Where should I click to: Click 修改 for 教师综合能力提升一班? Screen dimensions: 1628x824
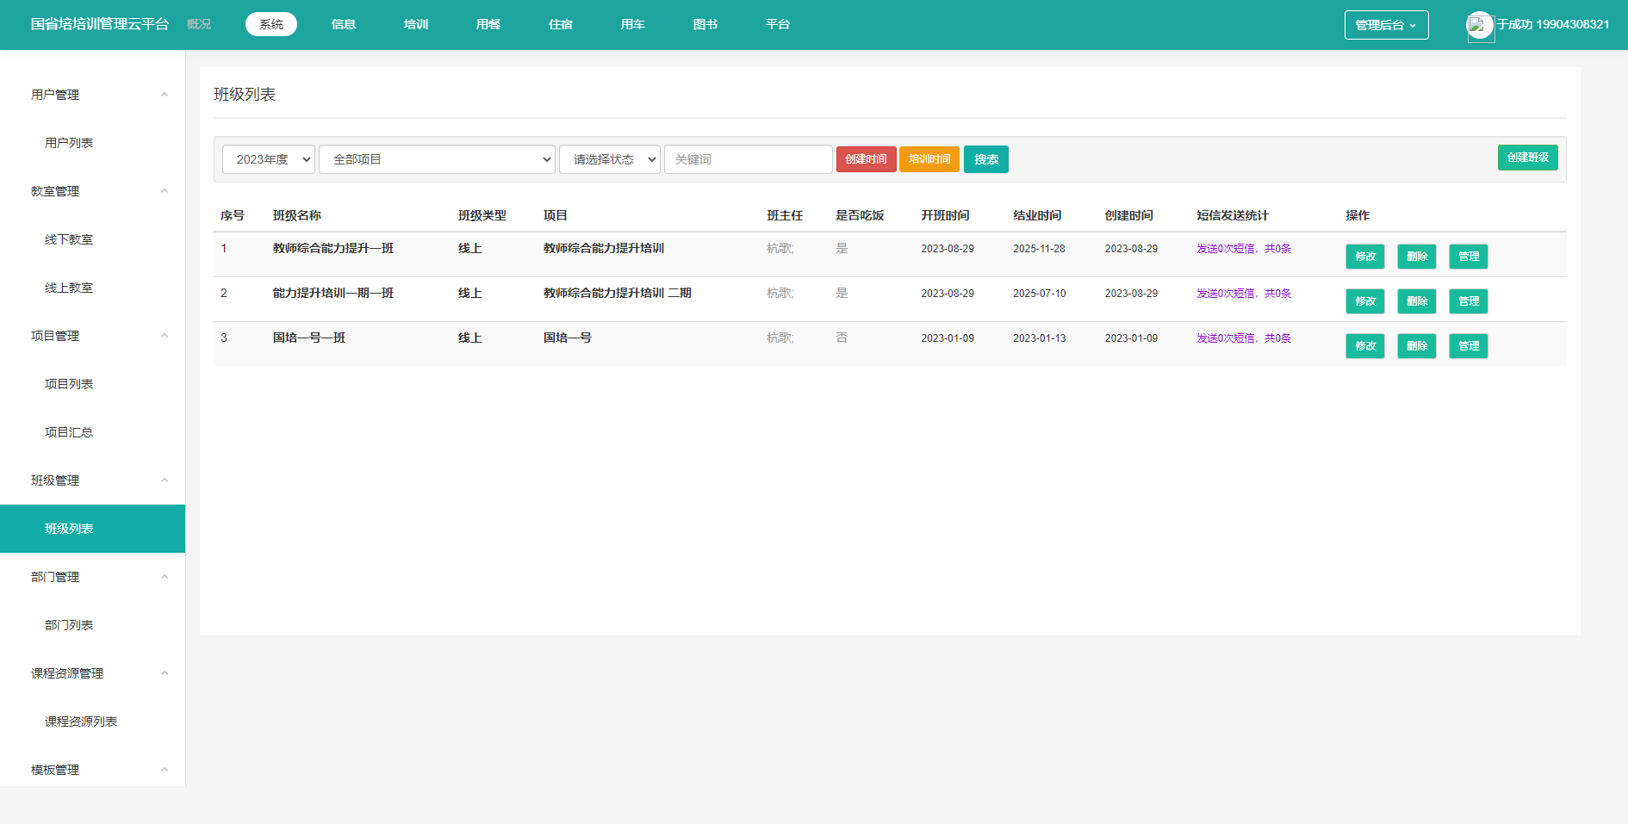click(x=1364, y=257)
